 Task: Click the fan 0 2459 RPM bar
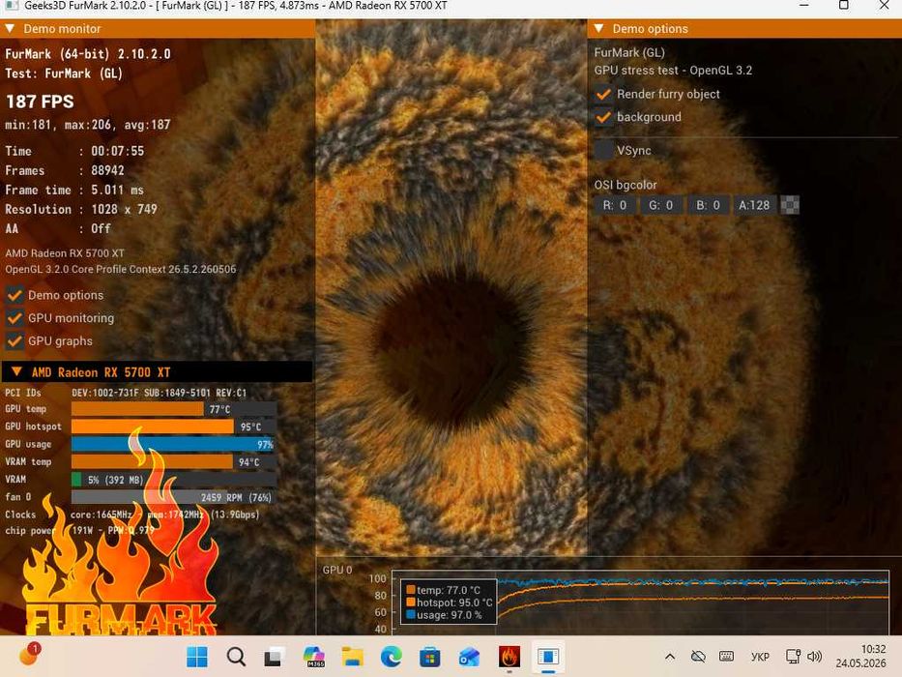click(174, 497)
